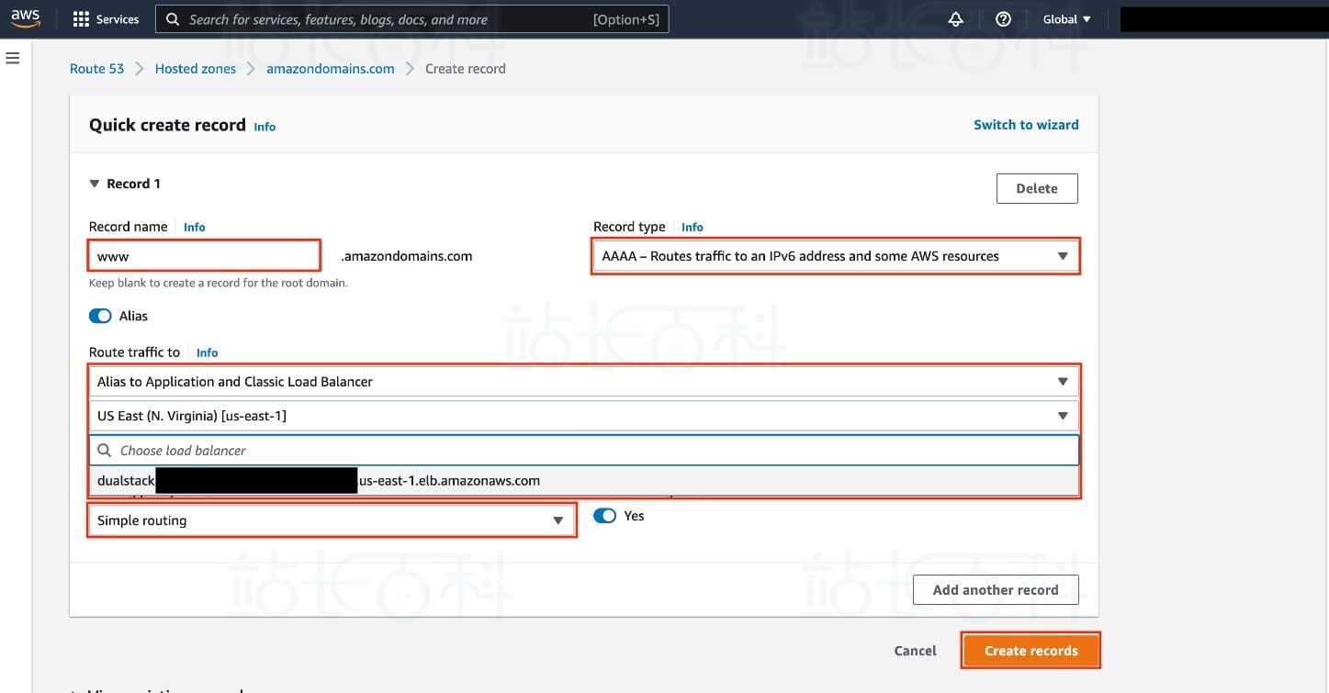
Task: Open Info link next to Record name
Action: (x=195, y=227)
